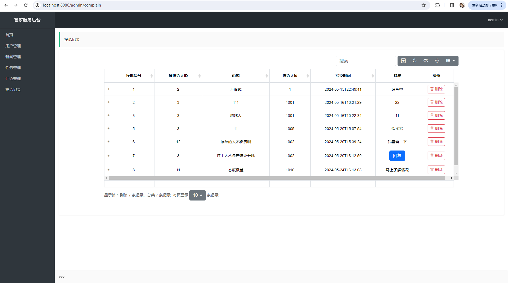508x283 pixels.
Task: Click the table vertical scrollbar thumb
Action: [456, 126]
